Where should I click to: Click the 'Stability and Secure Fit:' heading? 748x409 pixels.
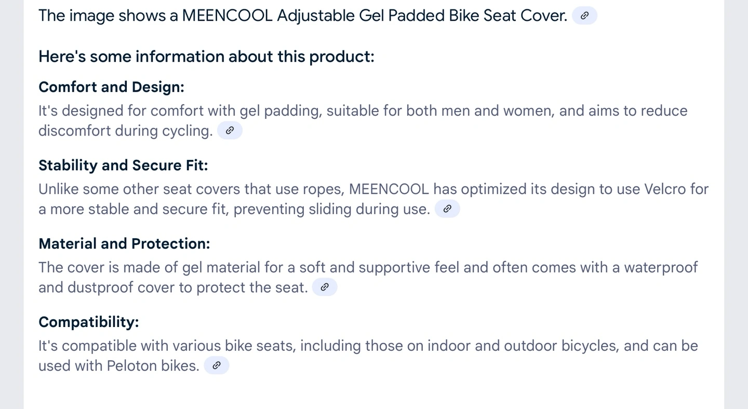123,165
